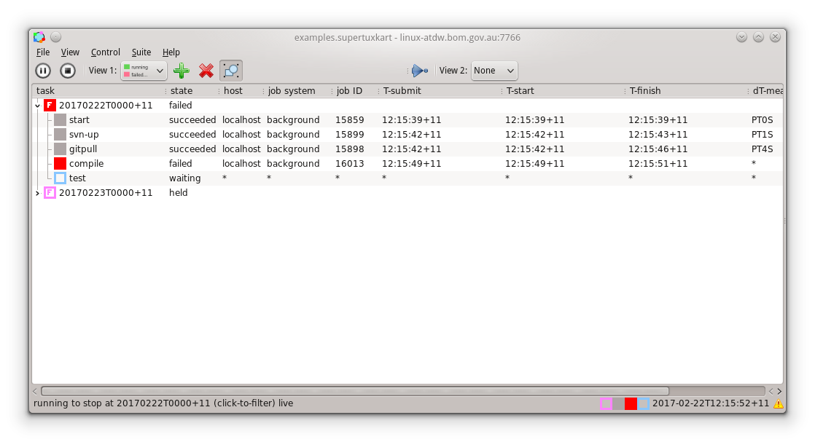Pause the suite with the pause button
This screenshot has height=442, width=815.
click(x=42, y=71)
